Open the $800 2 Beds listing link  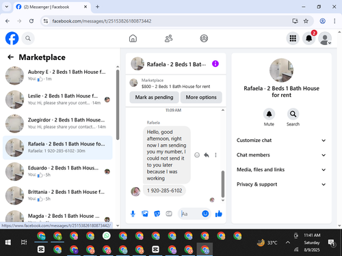176,83
